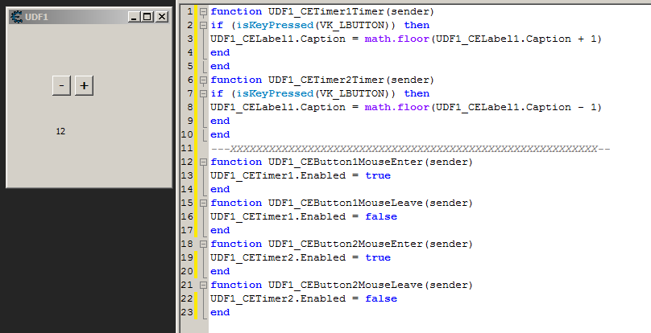Close the UDF1 window
The height and width of the screenshot is (333, 651).
(161, 17)
